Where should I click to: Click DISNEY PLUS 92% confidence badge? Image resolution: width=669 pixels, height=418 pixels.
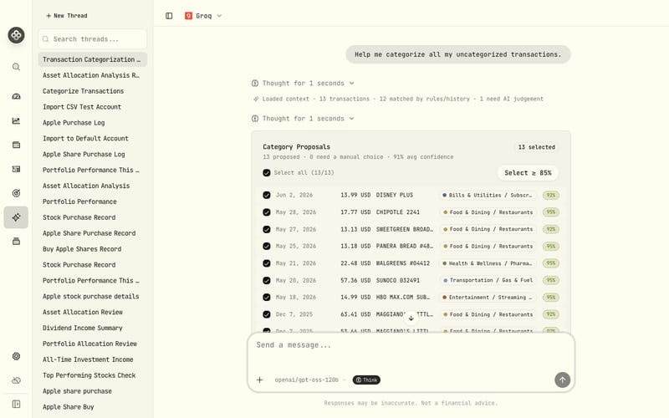click(551, 195)
